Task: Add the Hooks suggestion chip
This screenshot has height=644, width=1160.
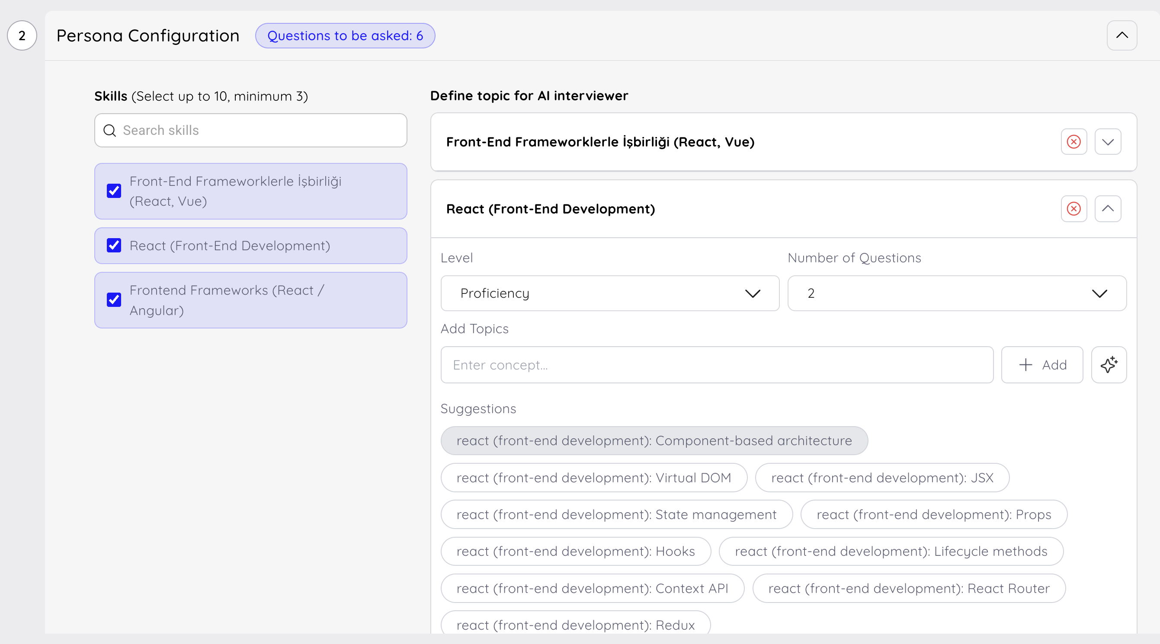Action: 576,552
